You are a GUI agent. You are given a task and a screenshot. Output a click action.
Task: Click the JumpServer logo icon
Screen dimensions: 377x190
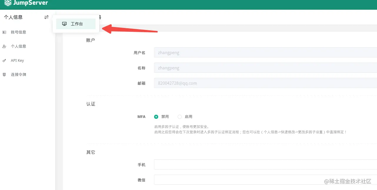coord(8,3)
